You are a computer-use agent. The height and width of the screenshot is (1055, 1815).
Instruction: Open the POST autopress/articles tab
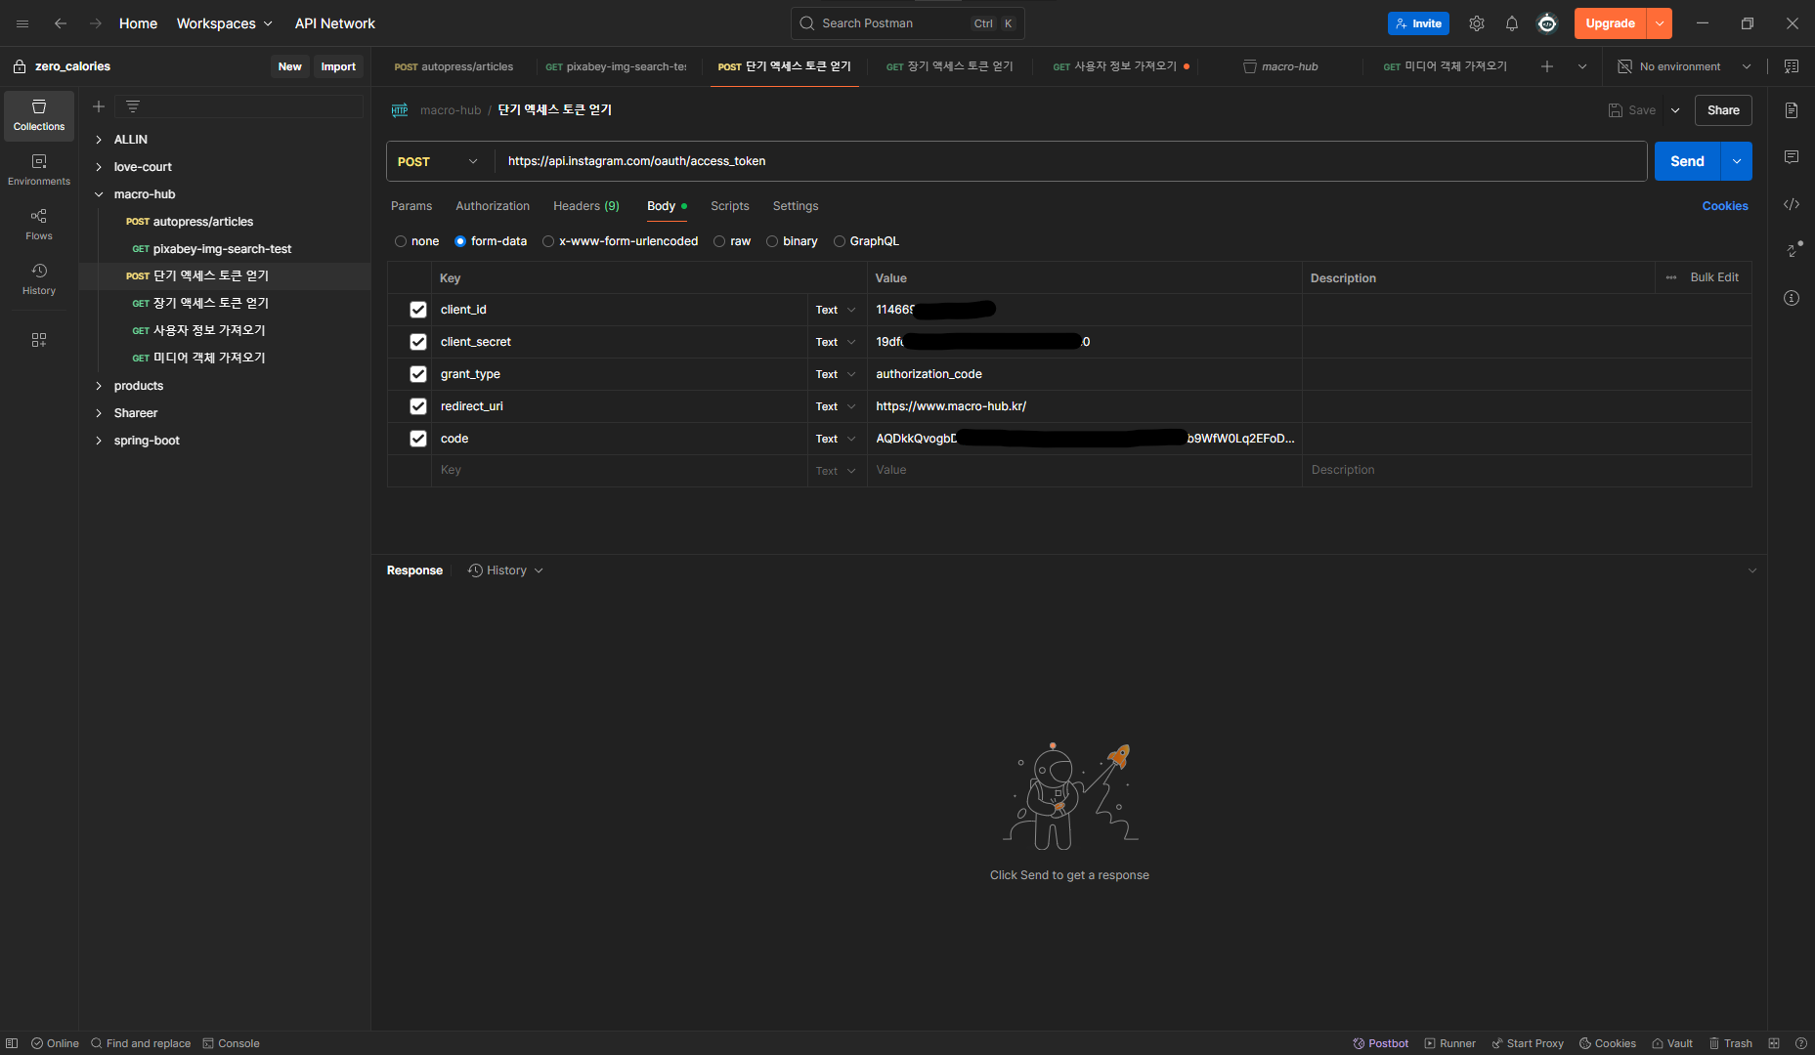tap(454, 66)
